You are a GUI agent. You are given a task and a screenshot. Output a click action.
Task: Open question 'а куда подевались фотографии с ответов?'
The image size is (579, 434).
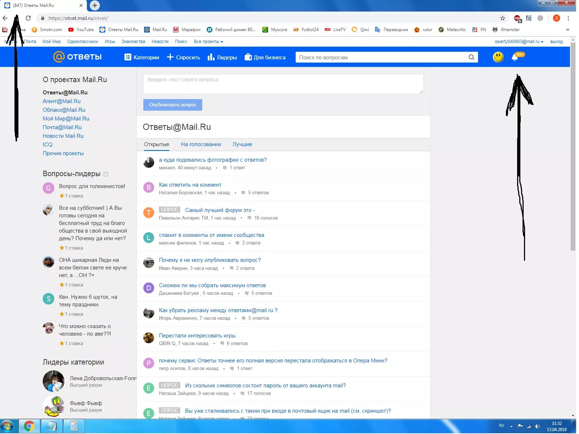point(213,160)
